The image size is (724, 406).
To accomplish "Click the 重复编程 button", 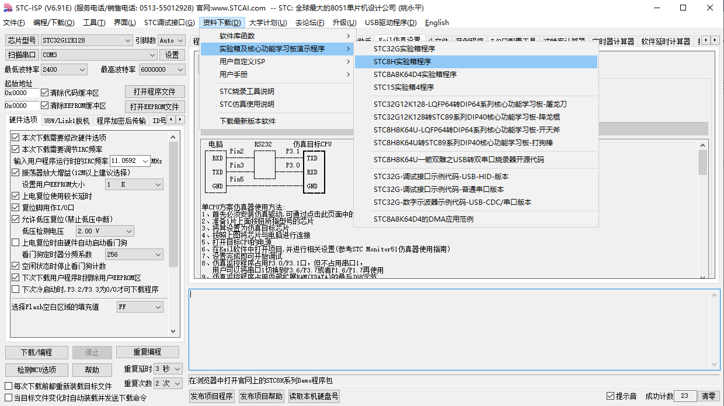I will tap(147, 352).
